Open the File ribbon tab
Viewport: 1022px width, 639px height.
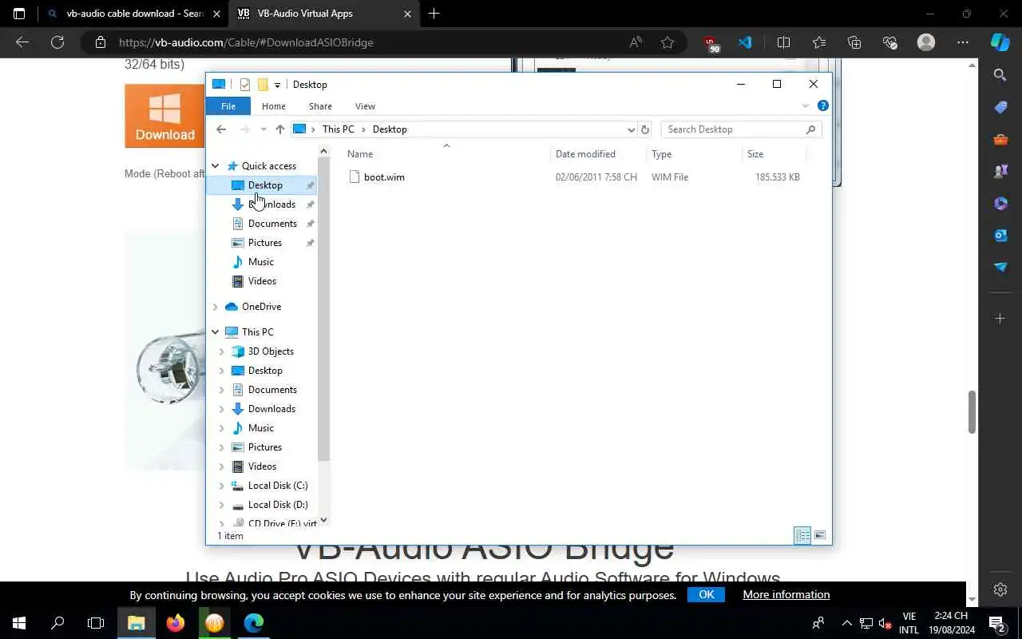coord(228,106)
